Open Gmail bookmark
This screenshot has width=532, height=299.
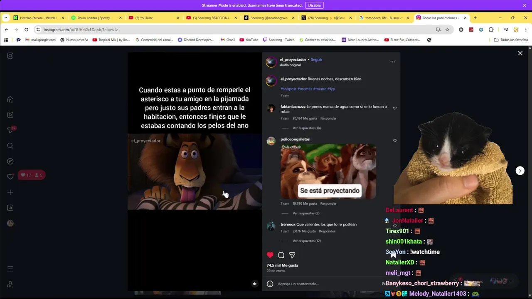point(228,40)
